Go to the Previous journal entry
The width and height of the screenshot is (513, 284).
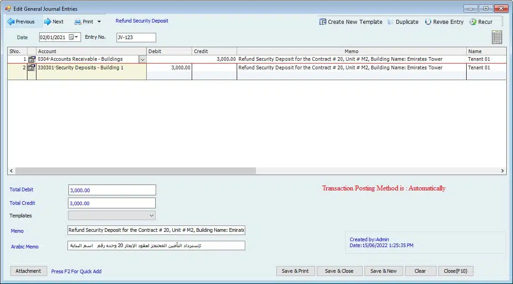(21, 22)
